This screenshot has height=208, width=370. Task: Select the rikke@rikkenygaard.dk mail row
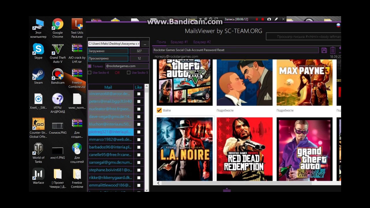(x=111, y=178)
